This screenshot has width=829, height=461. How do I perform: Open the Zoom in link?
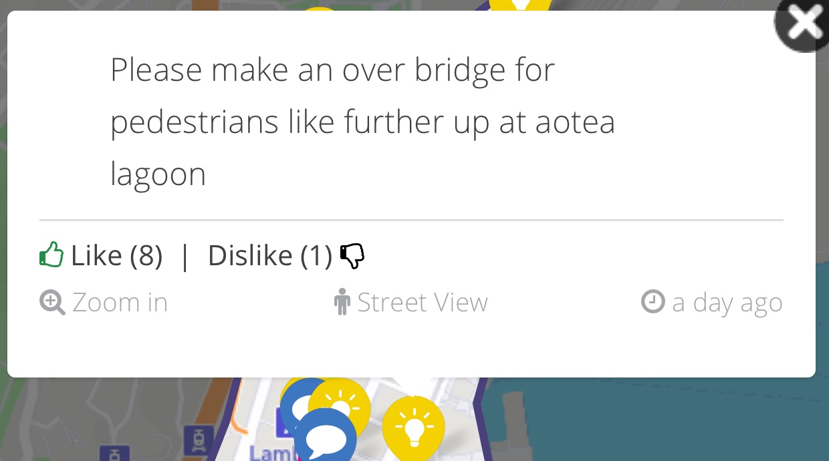pyautogui.click(x=120, y=303)
